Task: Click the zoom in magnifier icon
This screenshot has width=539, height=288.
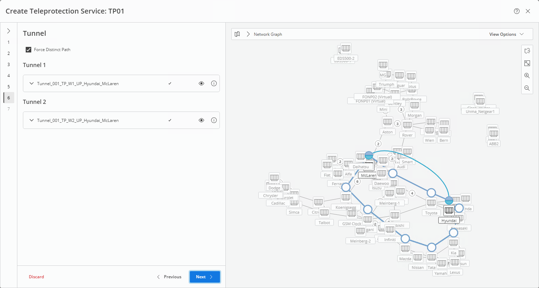Action: point(527,76)
